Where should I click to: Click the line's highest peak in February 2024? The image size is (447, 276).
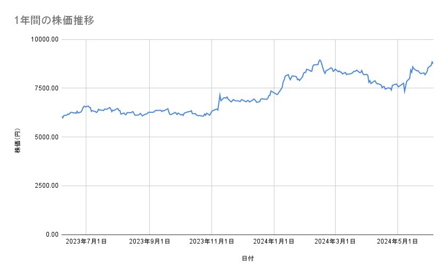[x=320, y=60]
